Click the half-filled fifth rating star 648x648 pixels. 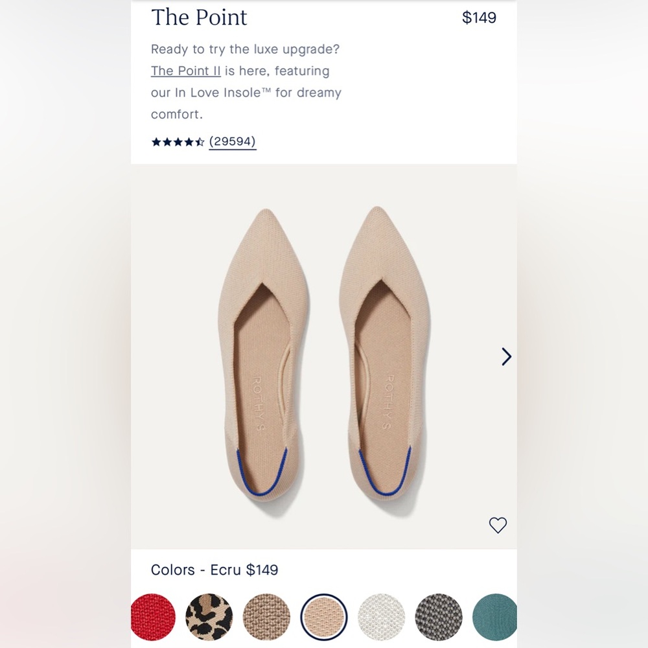tap(201, 141)
